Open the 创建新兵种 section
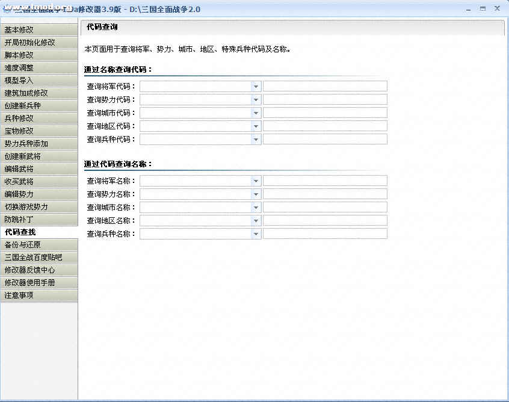This screenshot has height=402, width=509. (39, 105)
